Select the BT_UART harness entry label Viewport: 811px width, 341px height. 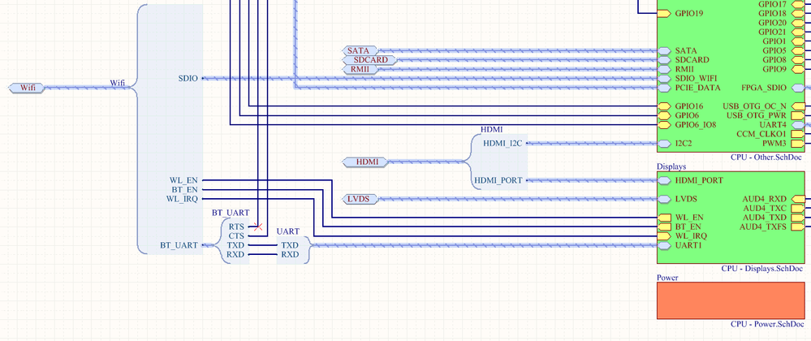[x=179, y=245]
